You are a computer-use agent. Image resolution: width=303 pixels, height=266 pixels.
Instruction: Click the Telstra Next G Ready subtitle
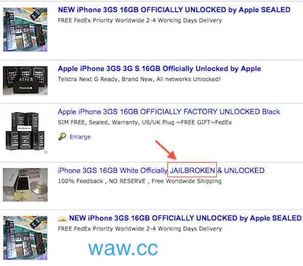pyautogui.click(x=139, y=79)
